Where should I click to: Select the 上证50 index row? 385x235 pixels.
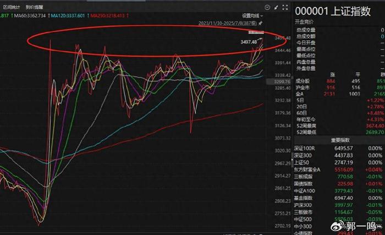point(339,162)
